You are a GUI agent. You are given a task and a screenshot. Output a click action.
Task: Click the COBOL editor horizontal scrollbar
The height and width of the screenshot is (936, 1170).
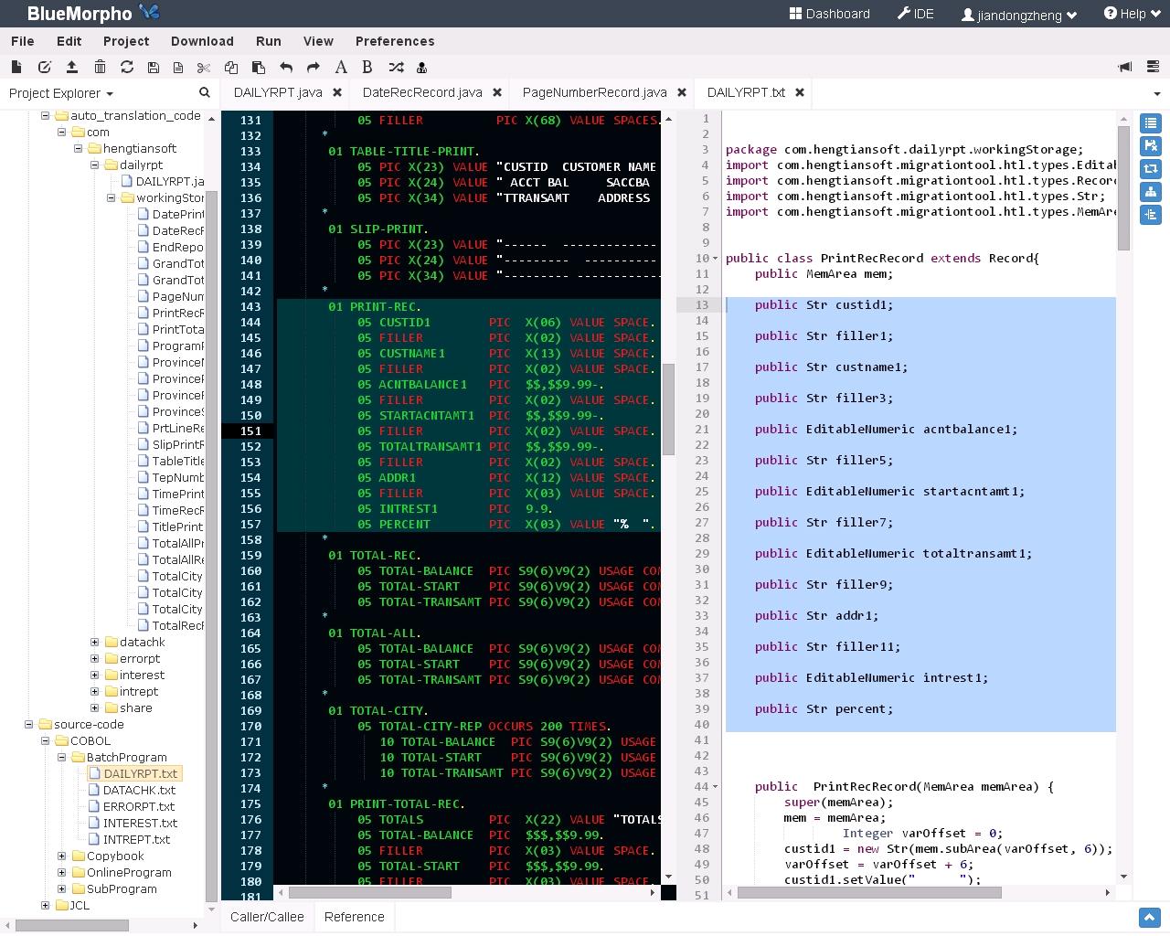370,892
